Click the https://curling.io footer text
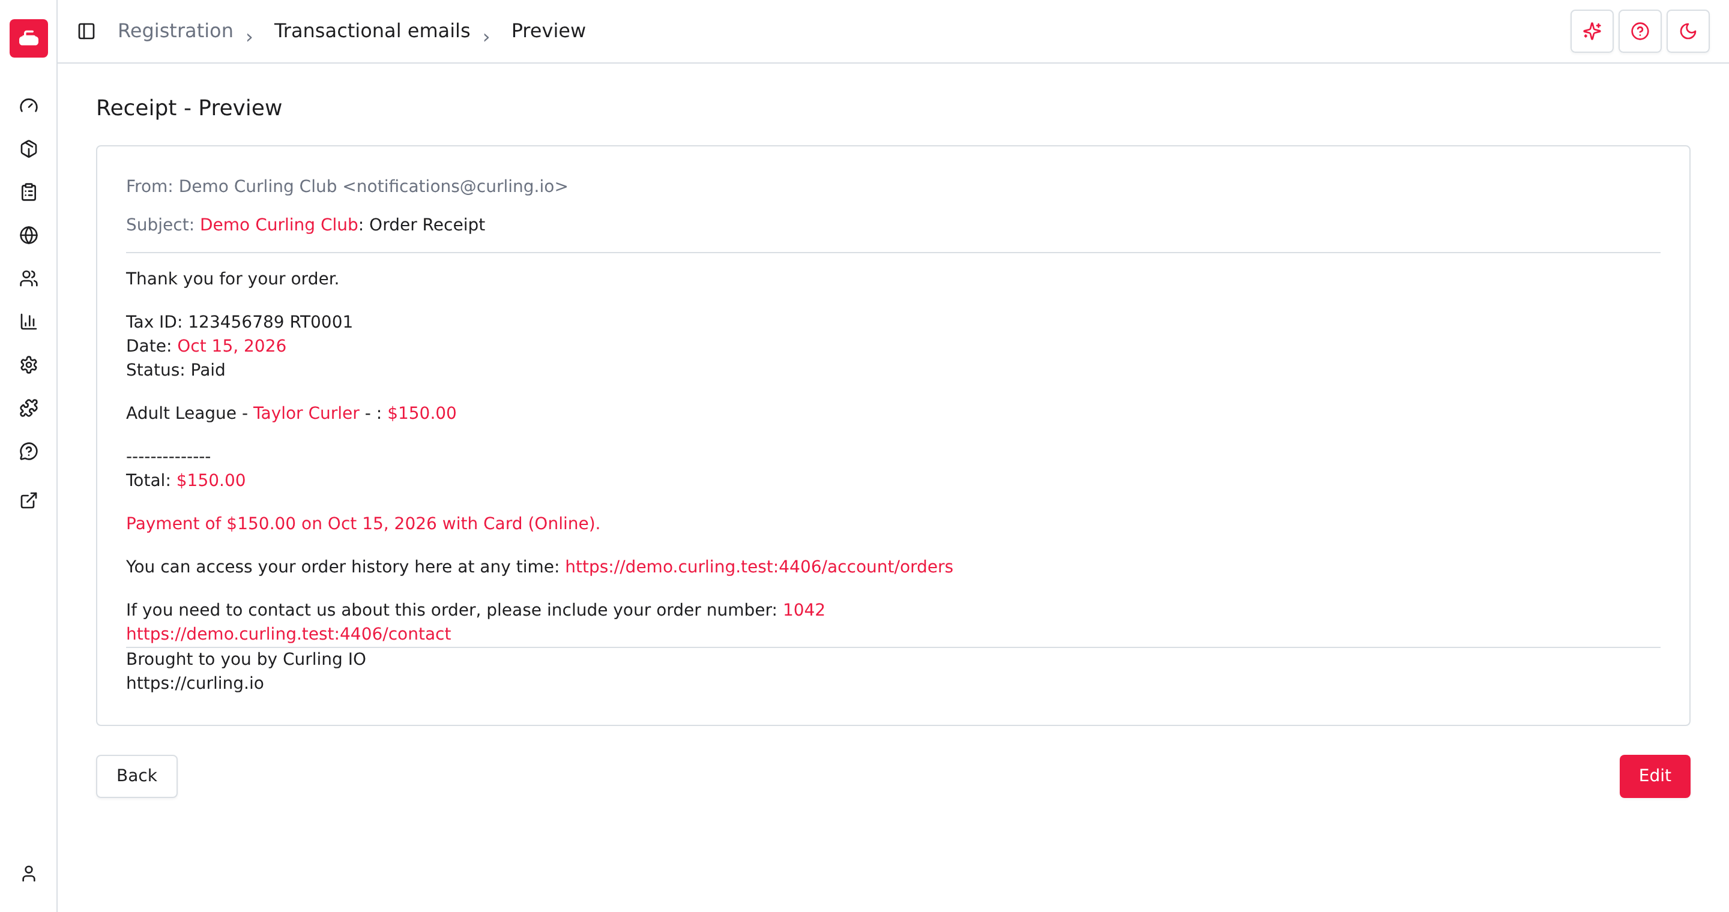 195,683
